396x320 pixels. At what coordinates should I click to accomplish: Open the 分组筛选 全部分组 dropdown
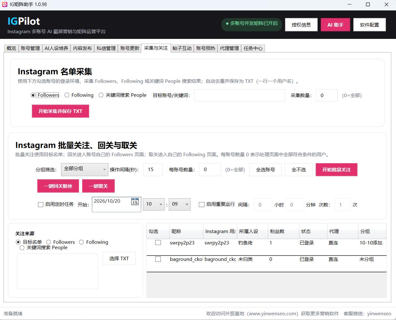[x=84, y=169]
